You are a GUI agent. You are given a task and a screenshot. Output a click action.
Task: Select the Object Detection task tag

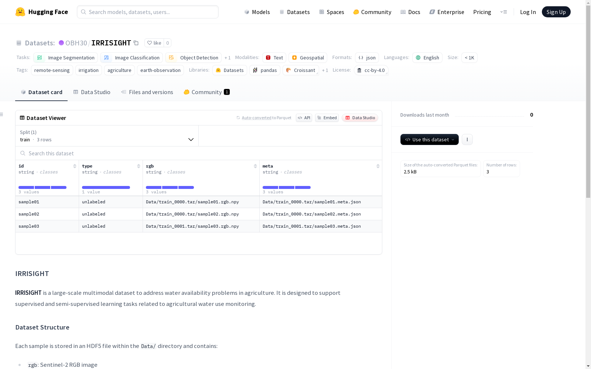point(194,58)
